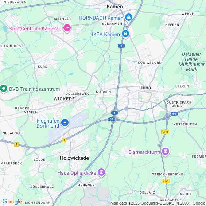Open the Haus Opherdicke castle pin
The width and height of the screenshot is (206, 206).
tap(101, 172)
